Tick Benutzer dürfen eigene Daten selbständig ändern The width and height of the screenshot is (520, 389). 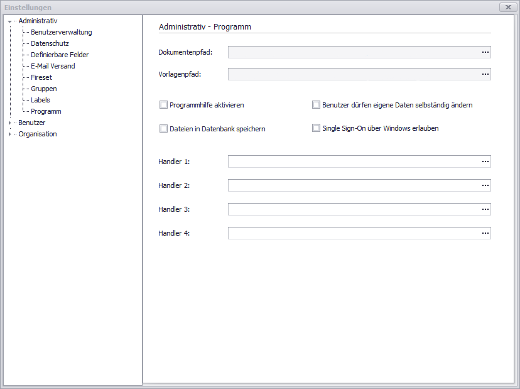point(317,105)
